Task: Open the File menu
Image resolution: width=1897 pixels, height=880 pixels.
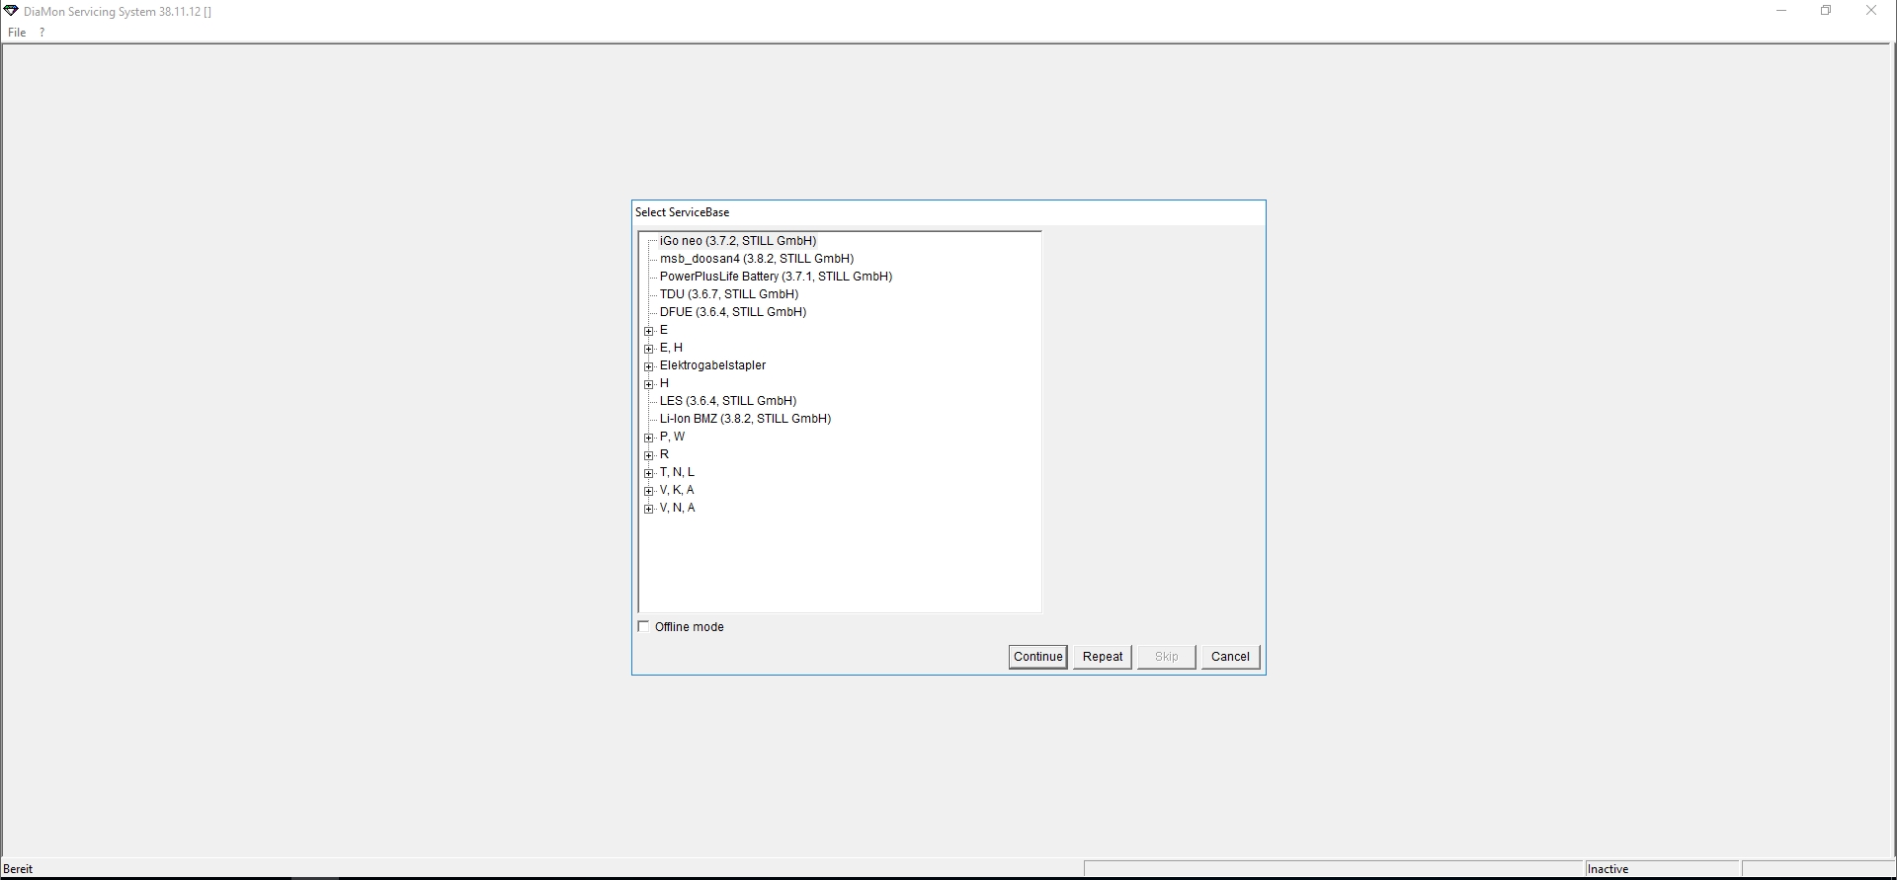Action: click(17, 33)
